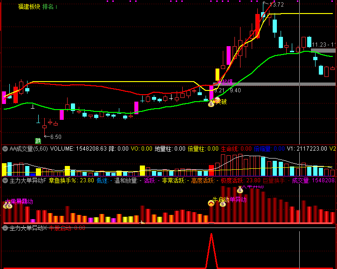Click the 13.72 high price label
The image size is (337, 269).
click(276, 5)
